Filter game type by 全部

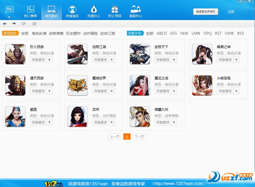coord(25,33)
